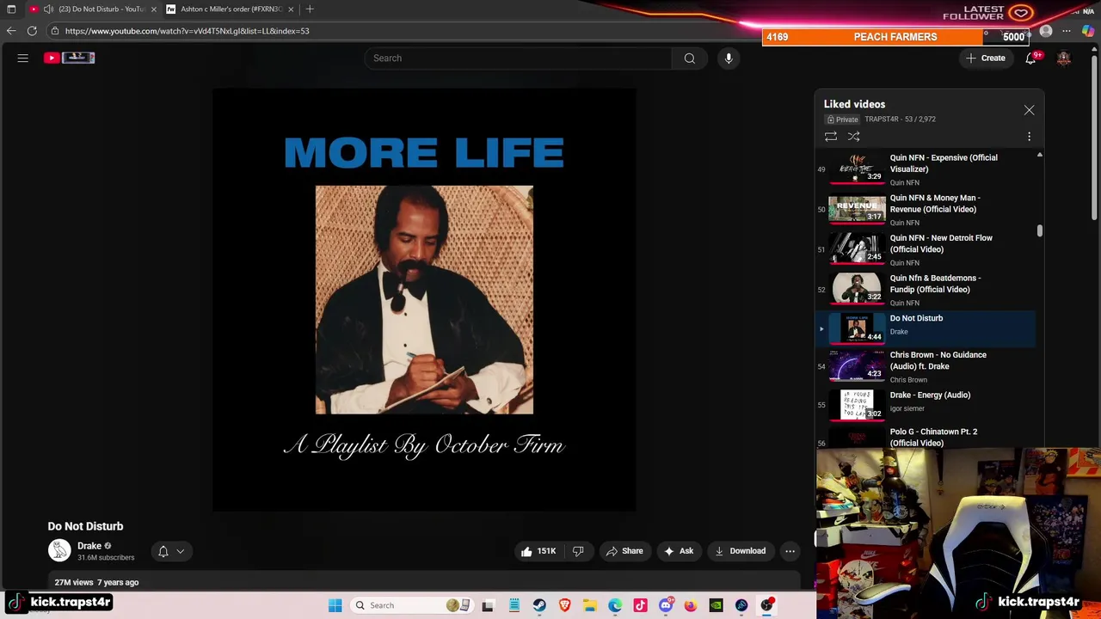
Task: Click the Windows taskbar Search box
Action: click(x=412, y=605)
